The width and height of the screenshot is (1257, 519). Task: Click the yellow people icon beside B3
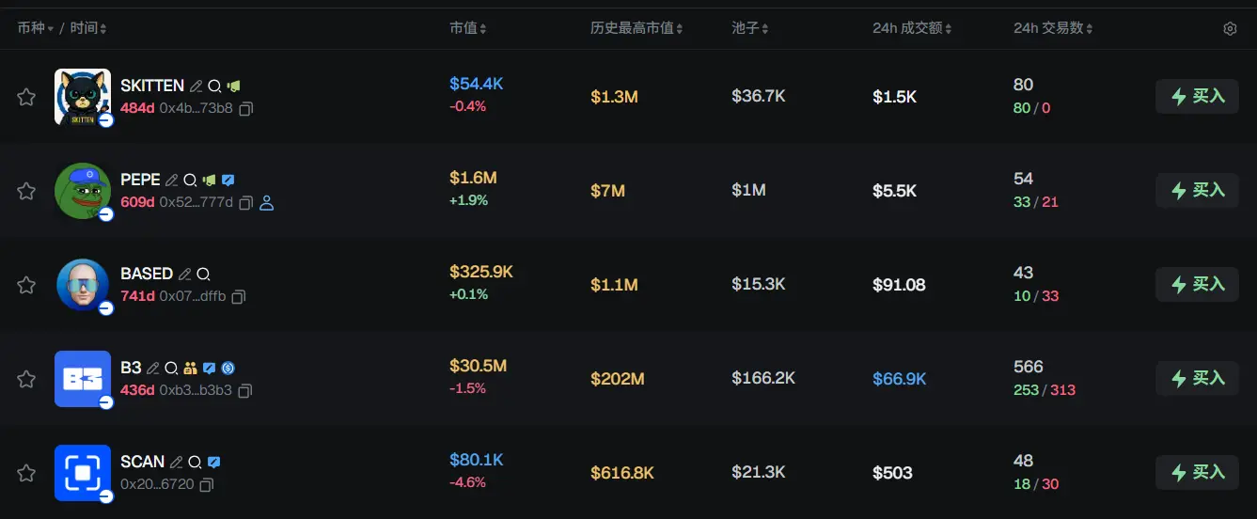pyautogui.click(x=190, y=368)
